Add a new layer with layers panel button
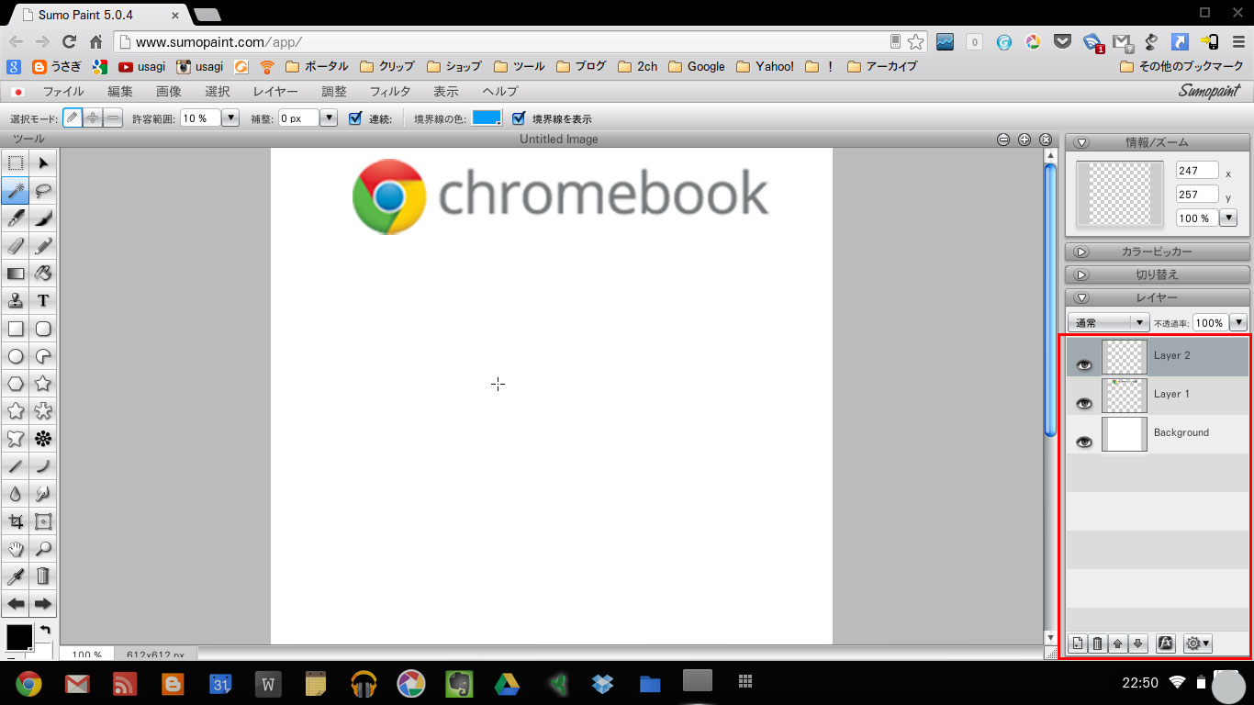 [1078, 643]
